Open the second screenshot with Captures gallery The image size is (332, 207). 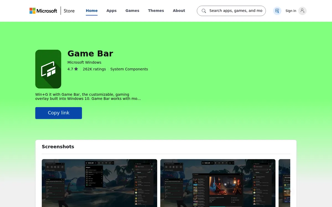218,183
